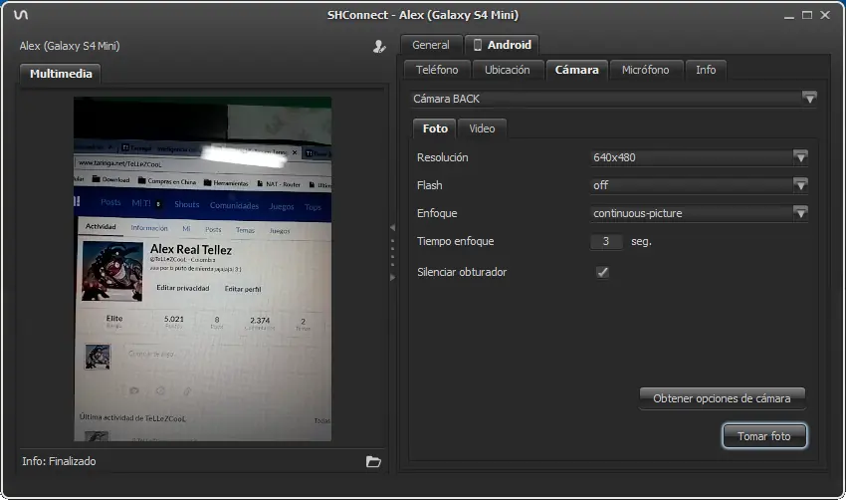Select the Android tab

502,45
